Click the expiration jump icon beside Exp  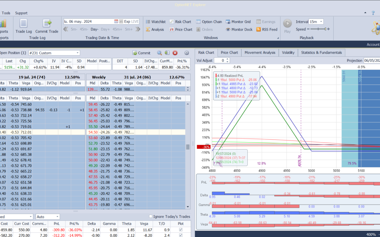pyautogui.click(x=121, y=21)
